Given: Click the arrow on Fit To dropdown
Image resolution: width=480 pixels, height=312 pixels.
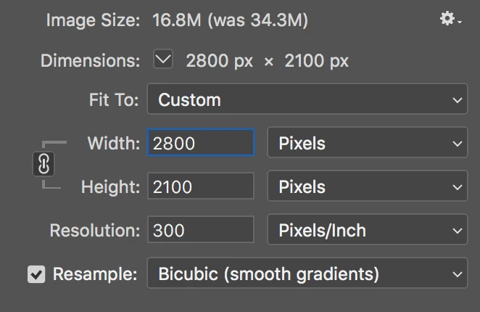Looking at the screenshot, I should coord(458,100).
